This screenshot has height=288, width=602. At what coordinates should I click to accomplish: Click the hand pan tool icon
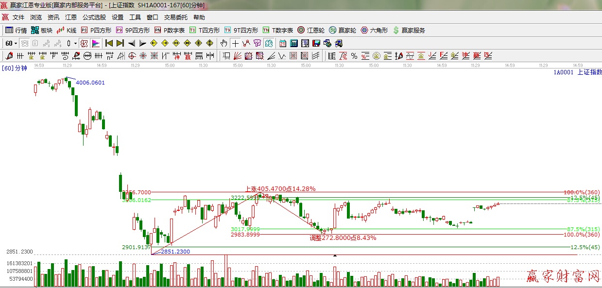(x=224, y=43)
